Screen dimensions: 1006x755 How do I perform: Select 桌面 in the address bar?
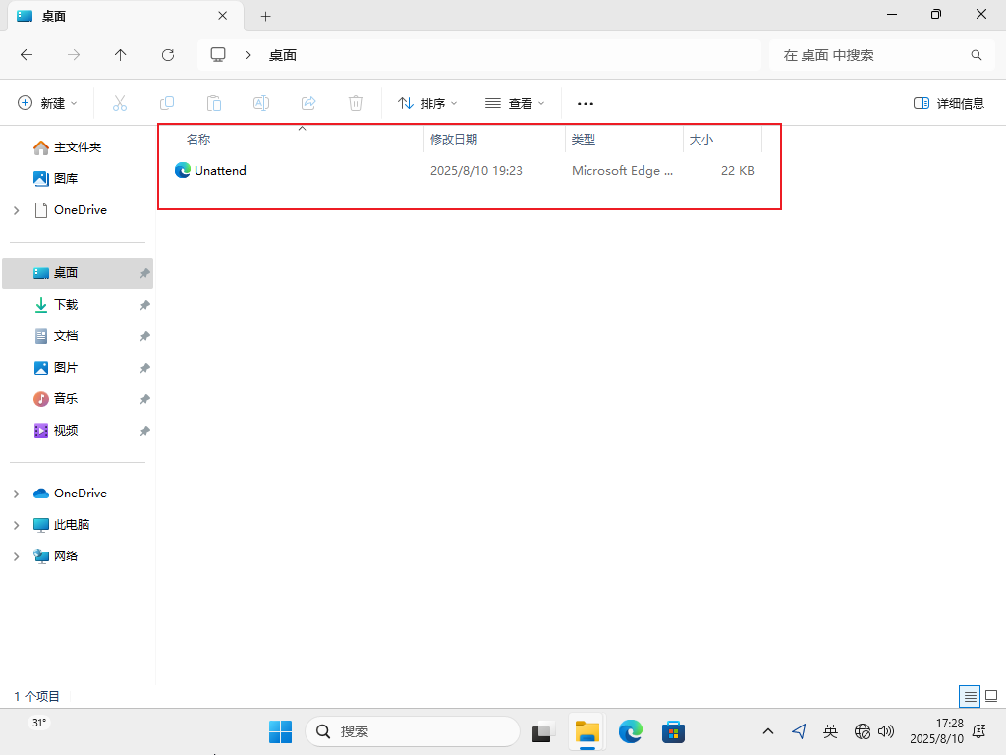pos(283,55)
